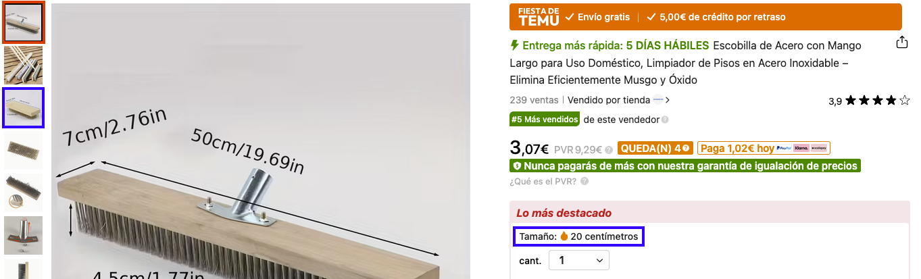Select the fourth thumbnail showing wire bristles
921x279 pixels.
click(24, 150)
